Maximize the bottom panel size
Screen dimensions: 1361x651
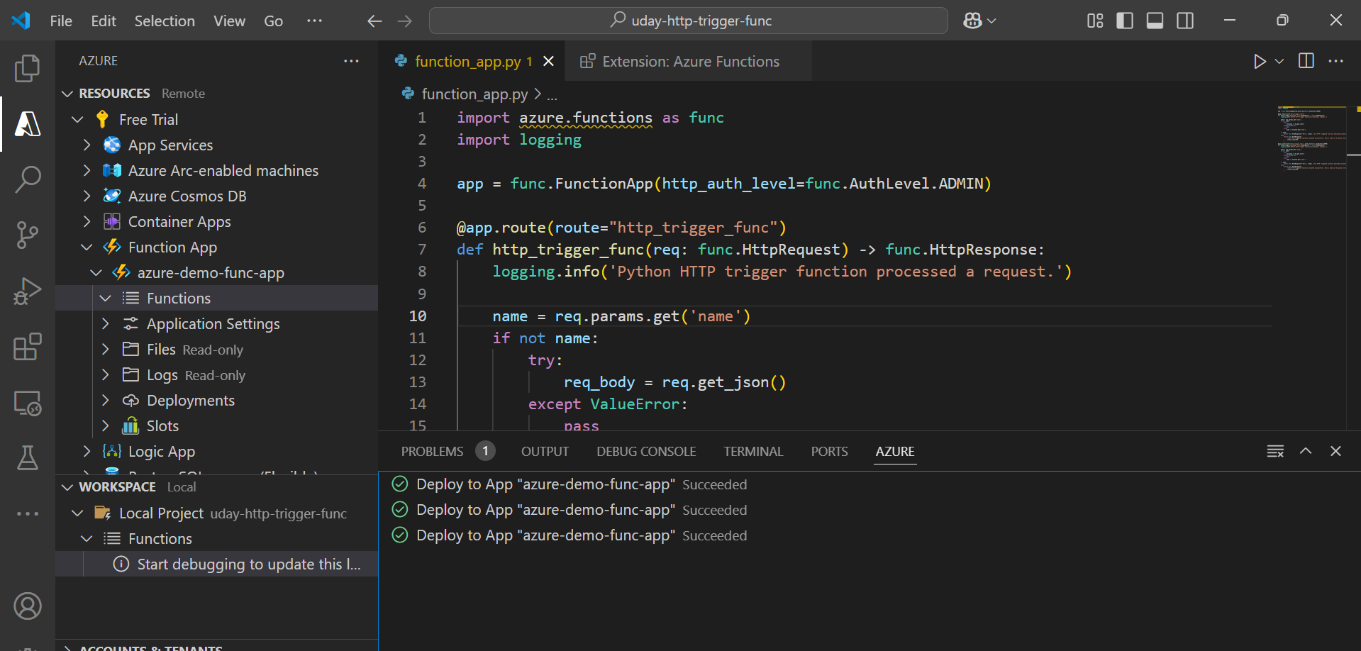(1306, 452)
